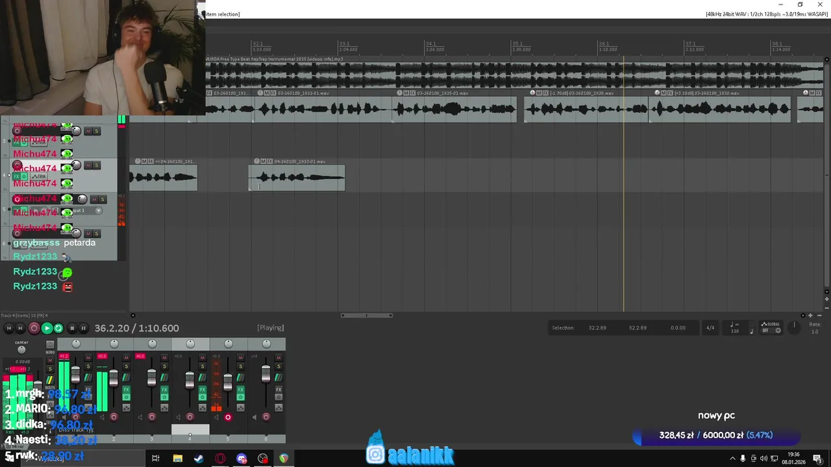Viewport: 831px width, 467px height.
Task: Click the volume fader of mixer channel 4
Action: point(190,381)
